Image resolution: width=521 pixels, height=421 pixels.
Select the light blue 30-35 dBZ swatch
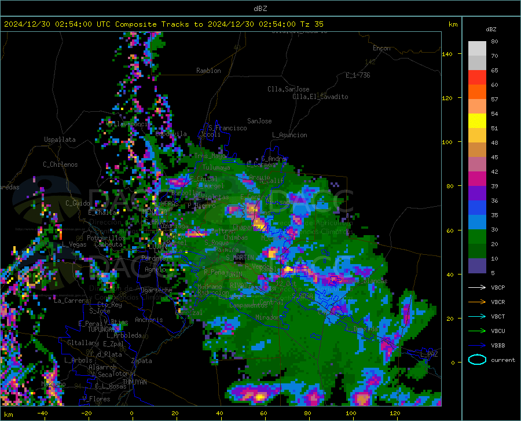point(477,222)
